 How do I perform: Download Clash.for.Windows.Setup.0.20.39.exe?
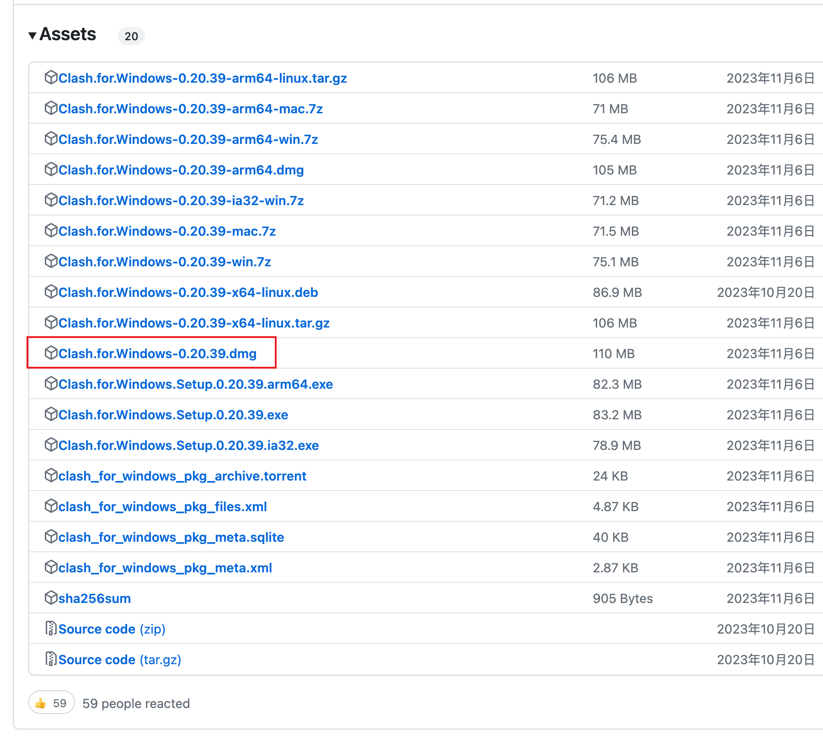[x=173, y=415]
